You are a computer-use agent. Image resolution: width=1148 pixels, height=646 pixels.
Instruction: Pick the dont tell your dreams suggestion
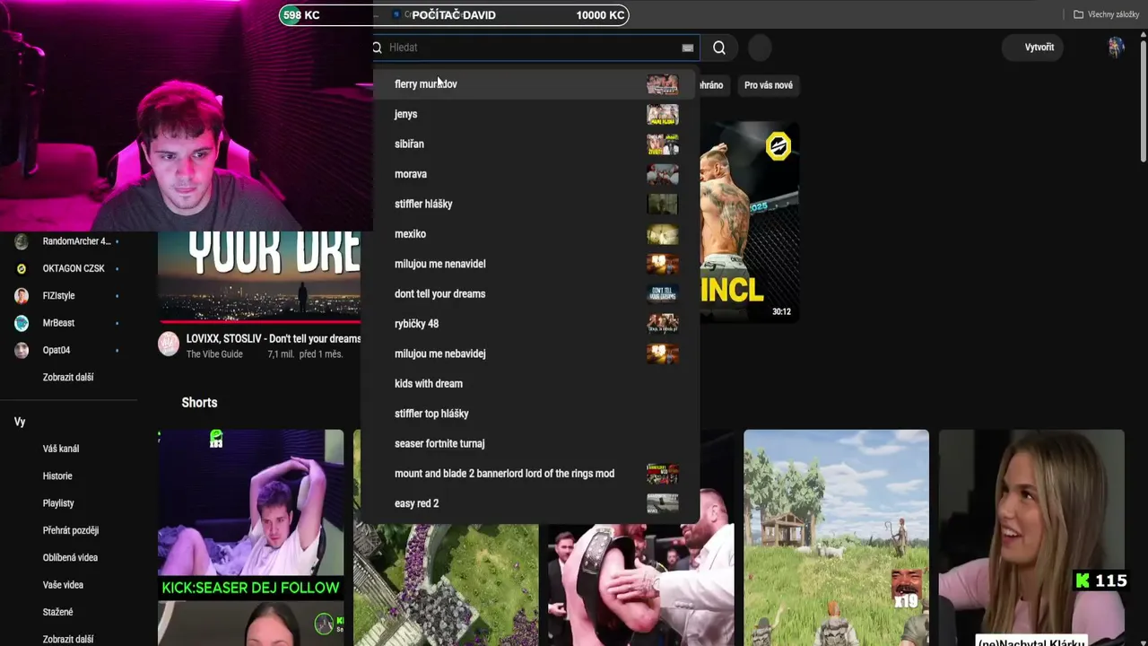[530, 293]
